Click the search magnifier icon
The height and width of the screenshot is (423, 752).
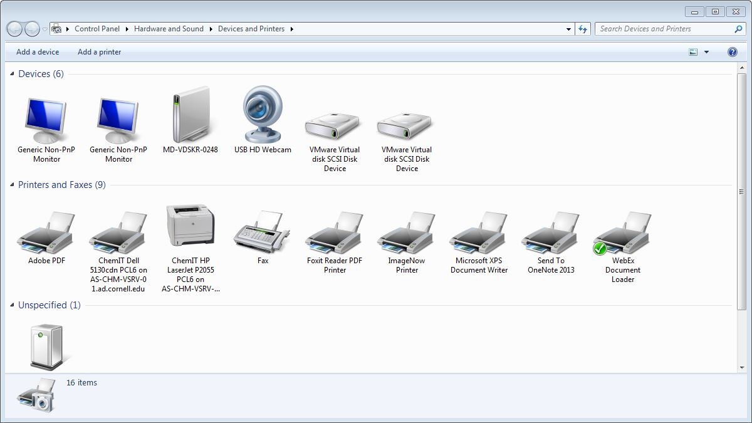click(738, 29)
